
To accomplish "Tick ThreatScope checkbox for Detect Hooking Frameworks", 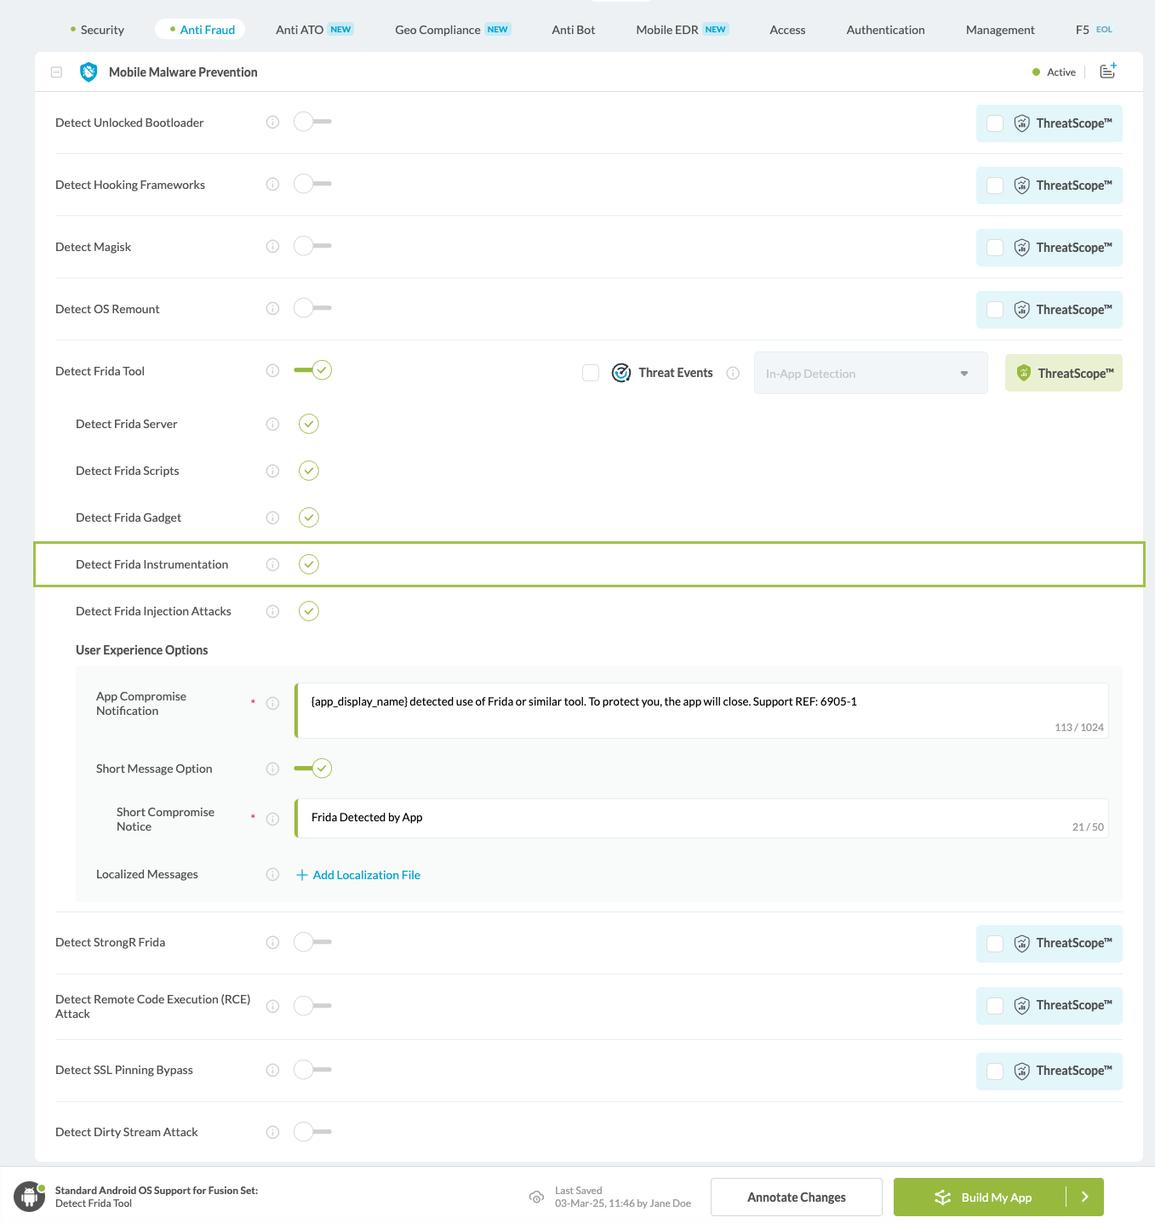I will 994,186.
